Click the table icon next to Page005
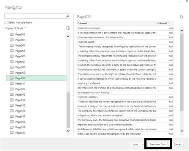This screenshot has height=151, width=189. click(12, 51)
